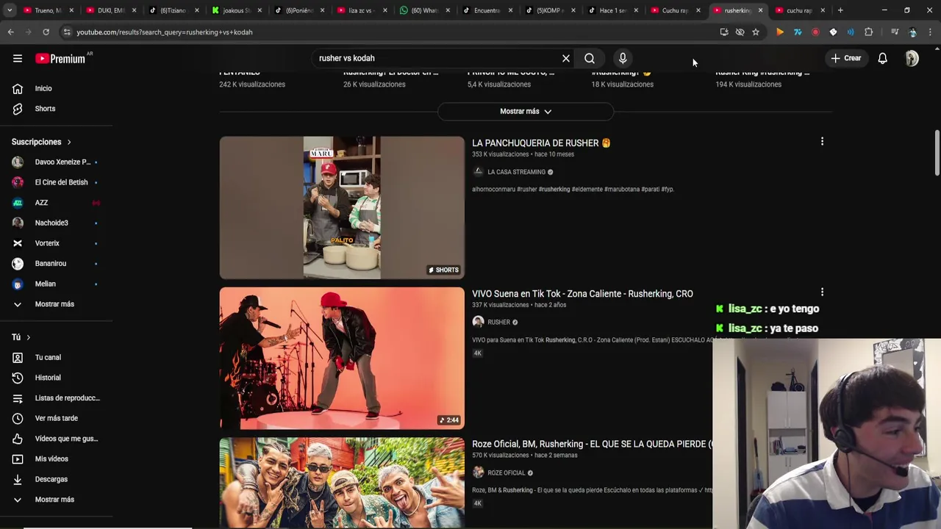Open AZZ subscription channel

(56, 203)
